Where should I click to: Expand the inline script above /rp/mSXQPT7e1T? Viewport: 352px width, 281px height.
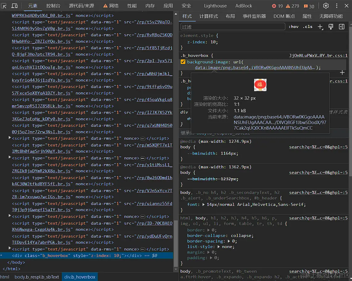click(x=10, y=138)
